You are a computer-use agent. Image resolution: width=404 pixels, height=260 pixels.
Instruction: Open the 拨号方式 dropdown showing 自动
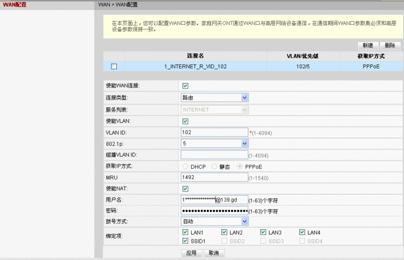pos(214,221)
